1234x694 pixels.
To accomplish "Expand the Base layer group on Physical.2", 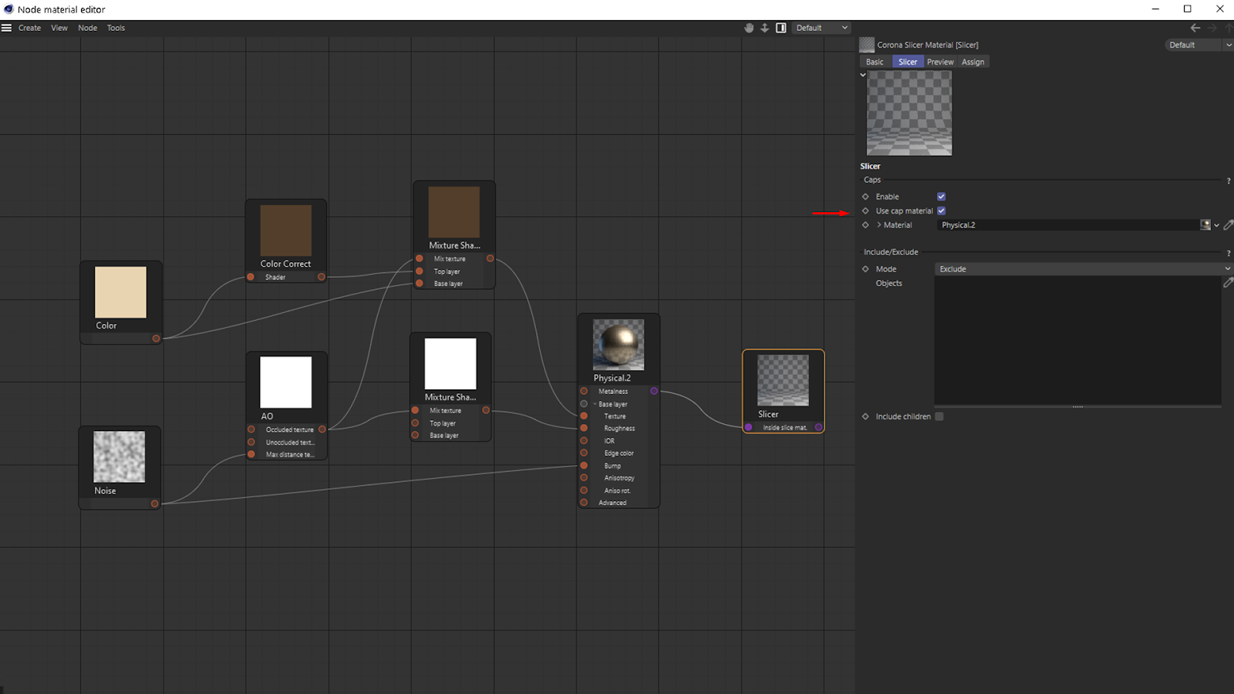I will tap(595, 404).
